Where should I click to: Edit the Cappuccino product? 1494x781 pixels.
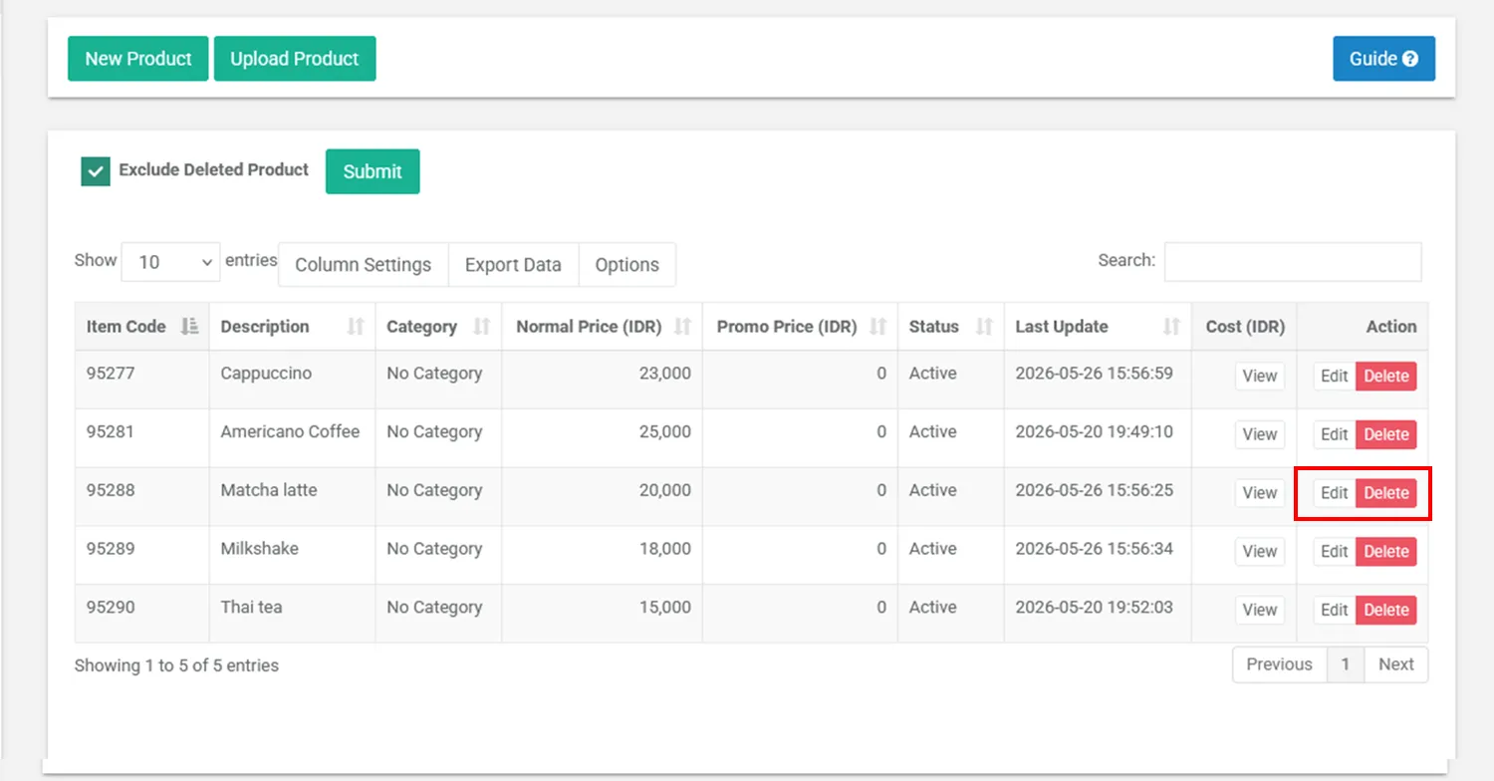(x=1334, y=377)
